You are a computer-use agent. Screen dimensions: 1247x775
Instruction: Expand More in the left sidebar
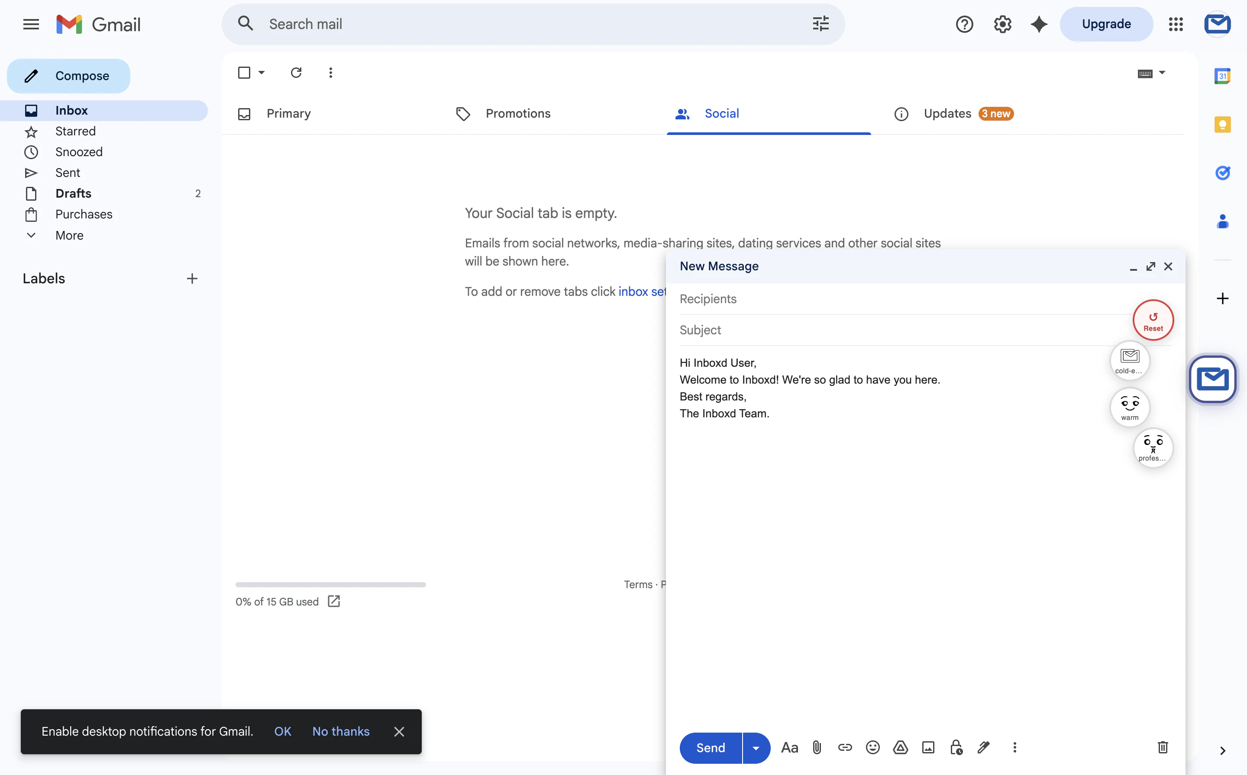[x=70, y=235]
